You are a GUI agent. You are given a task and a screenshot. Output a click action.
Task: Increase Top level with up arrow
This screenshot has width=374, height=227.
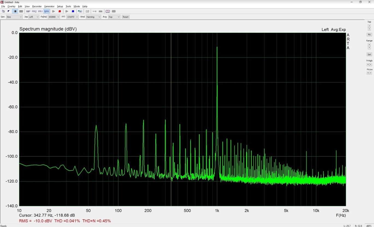click(x=369, y=26)
